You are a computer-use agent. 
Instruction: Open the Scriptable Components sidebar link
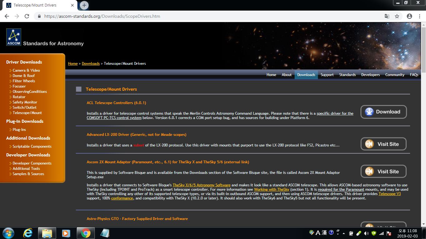coord(32,146)
